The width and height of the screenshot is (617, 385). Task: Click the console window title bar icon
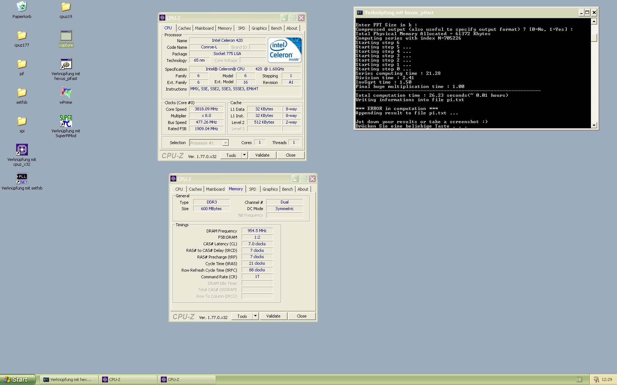click(360, 12)
